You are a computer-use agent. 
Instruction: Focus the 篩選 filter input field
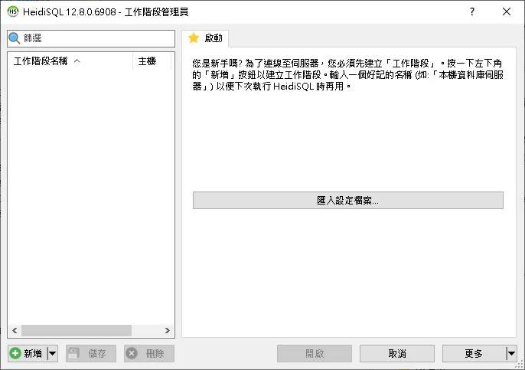[x=91, y=38]
